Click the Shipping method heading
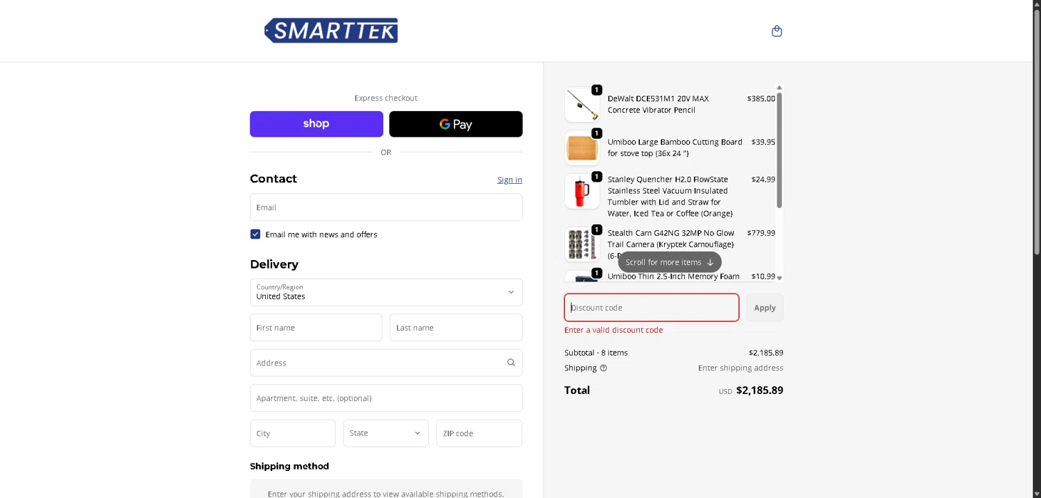This screenshot has height=498, width=1041. coord(289,466)
